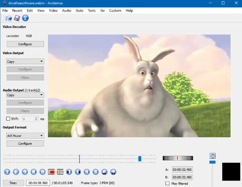Open the Tools menu
Screen dimensions: 242x187
click(x=92, y=10)
